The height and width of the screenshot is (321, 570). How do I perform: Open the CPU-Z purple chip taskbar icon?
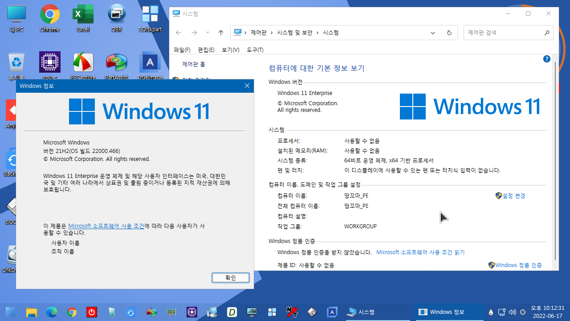point(192,312)
